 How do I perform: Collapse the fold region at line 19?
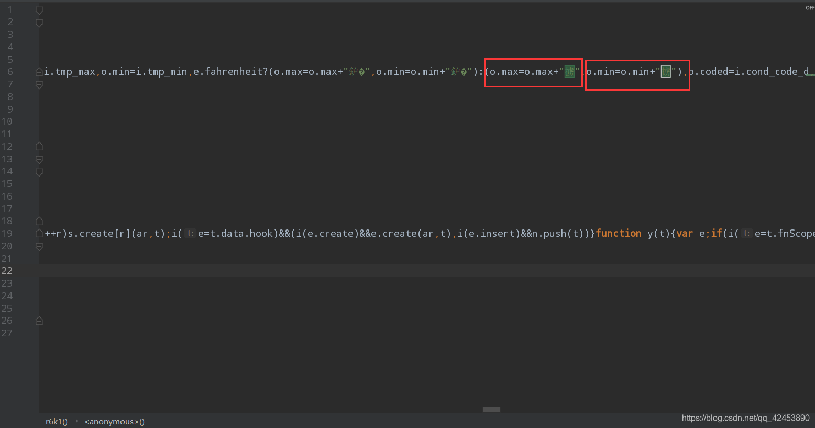tap(39, 234)
